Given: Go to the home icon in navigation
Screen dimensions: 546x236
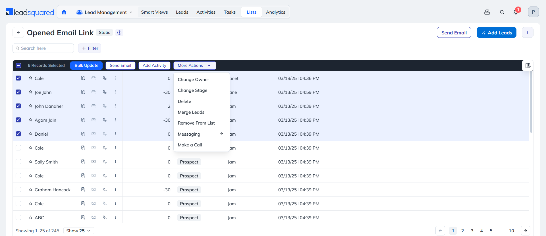Looking at the screenshot, I should (64, 12).
